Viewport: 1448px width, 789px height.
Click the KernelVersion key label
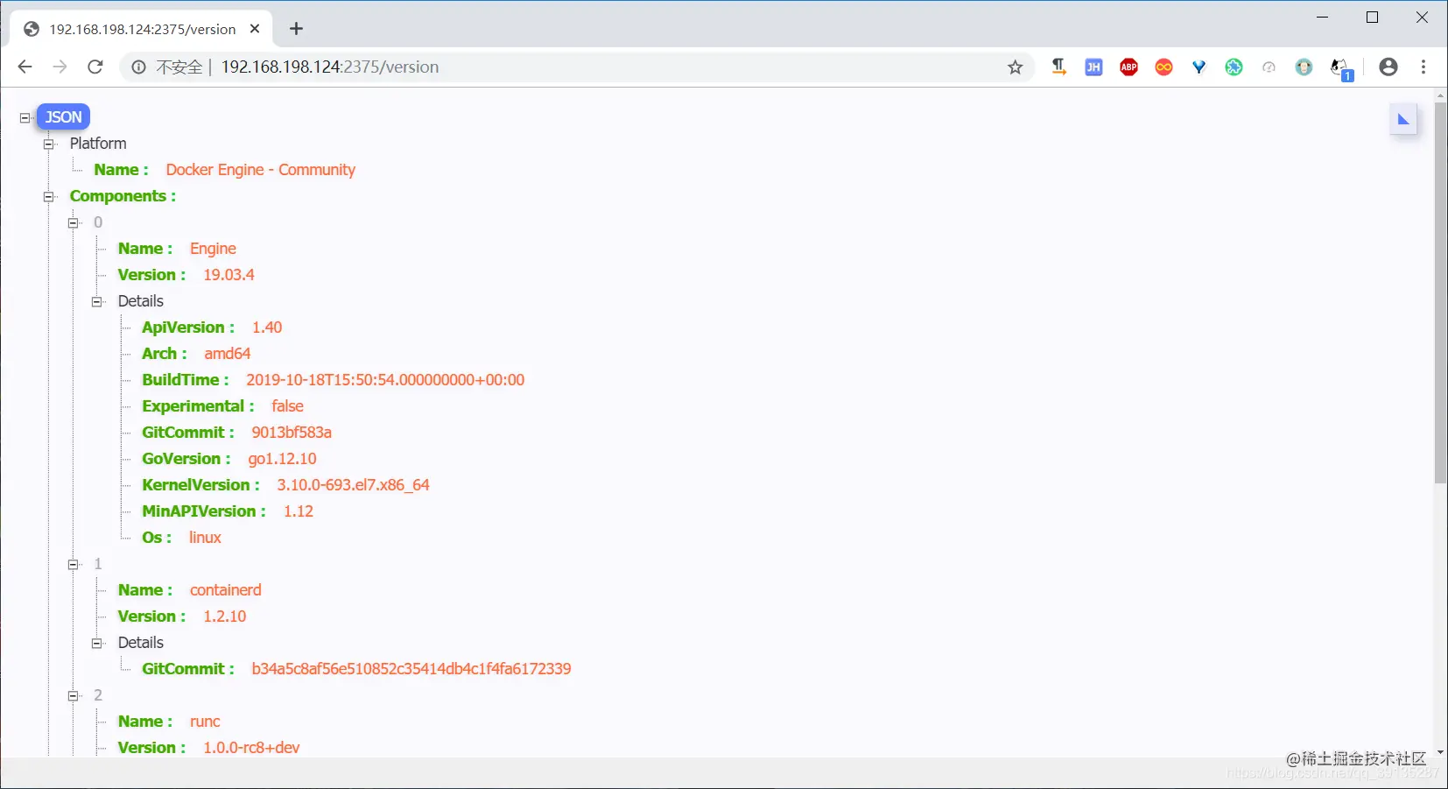(200, 485)
